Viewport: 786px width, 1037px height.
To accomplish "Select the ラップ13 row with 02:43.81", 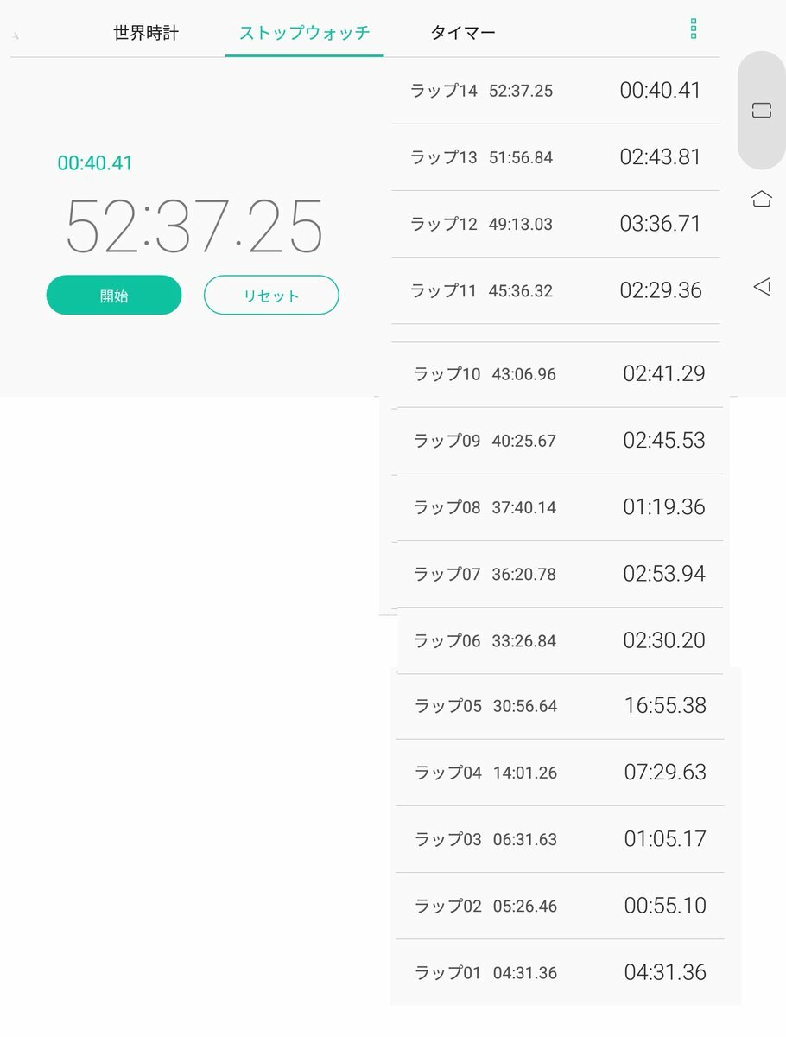I will [555, 157].
